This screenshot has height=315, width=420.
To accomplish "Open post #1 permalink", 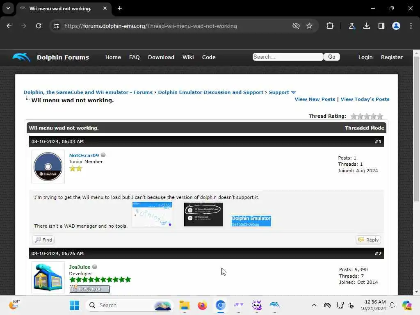I will click(x=378, y=142).
